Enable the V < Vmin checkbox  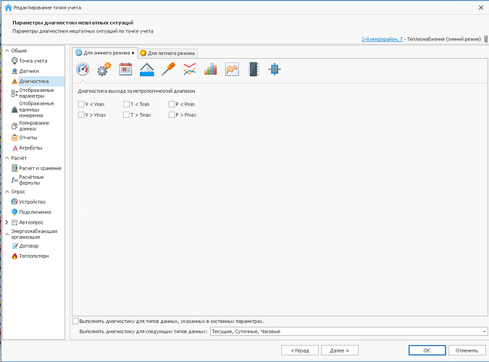pyautogui.click(x=81, y=104)
